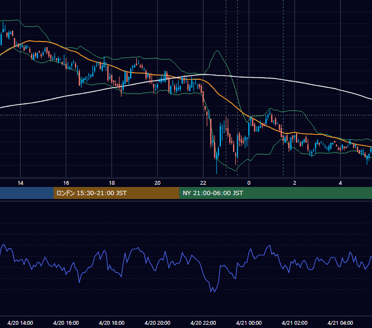Click the 4/20 16:00 label on the indicator axis
Screen dimensions: 372x328
pyautogui.click(x=66, y=323)
